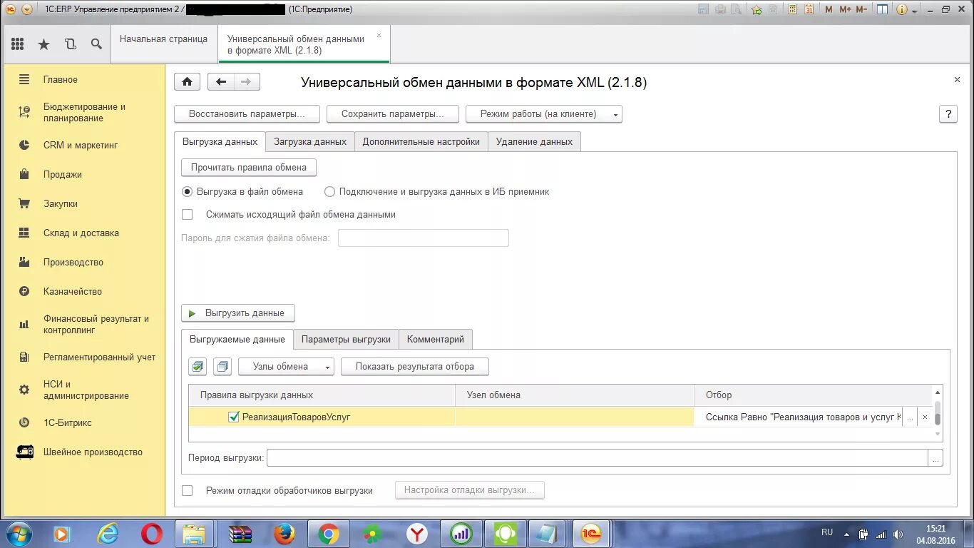Image resolution: width=974 pixels, height=548 pixels.
Task: Close the Универсальный обмен данными tab
Action: (x=379, y=34)
